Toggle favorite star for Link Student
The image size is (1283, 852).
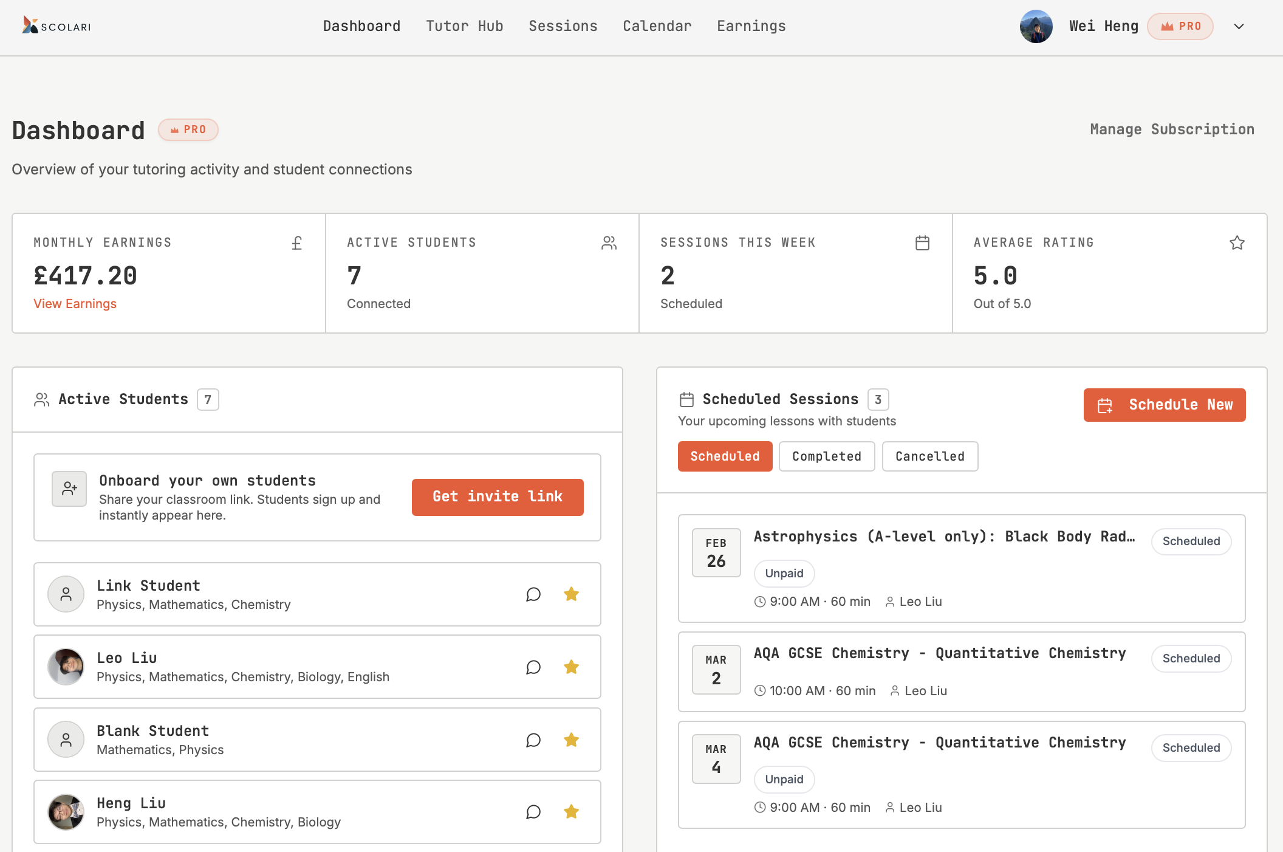[x=571, y=594]
